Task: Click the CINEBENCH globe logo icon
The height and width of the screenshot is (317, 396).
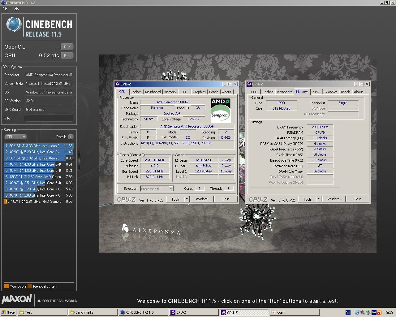Action: tap(14, 25)
